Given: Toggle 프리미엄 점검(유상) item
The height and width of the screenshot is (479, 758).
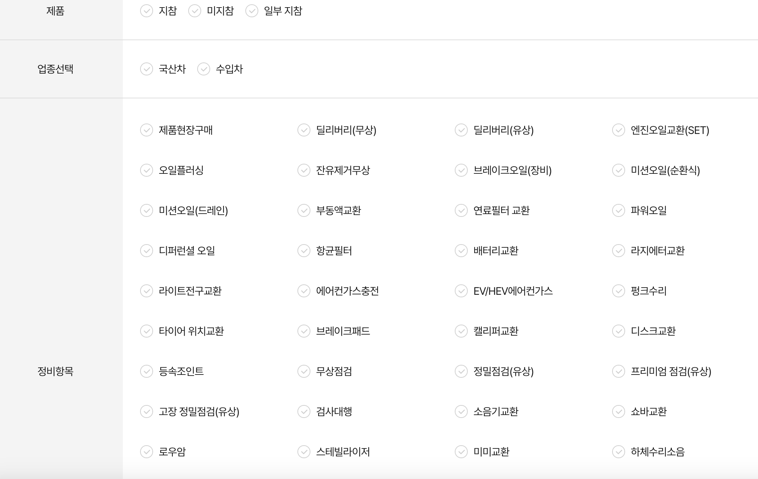Looking at the screenshot, I should (x=618, y=372).
